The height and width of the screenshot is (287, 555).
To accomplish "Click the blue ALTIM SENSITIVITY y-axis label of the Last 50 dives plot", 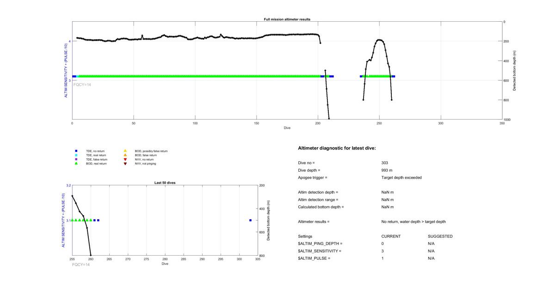I will pyautogui.click(x=63, y=220).
